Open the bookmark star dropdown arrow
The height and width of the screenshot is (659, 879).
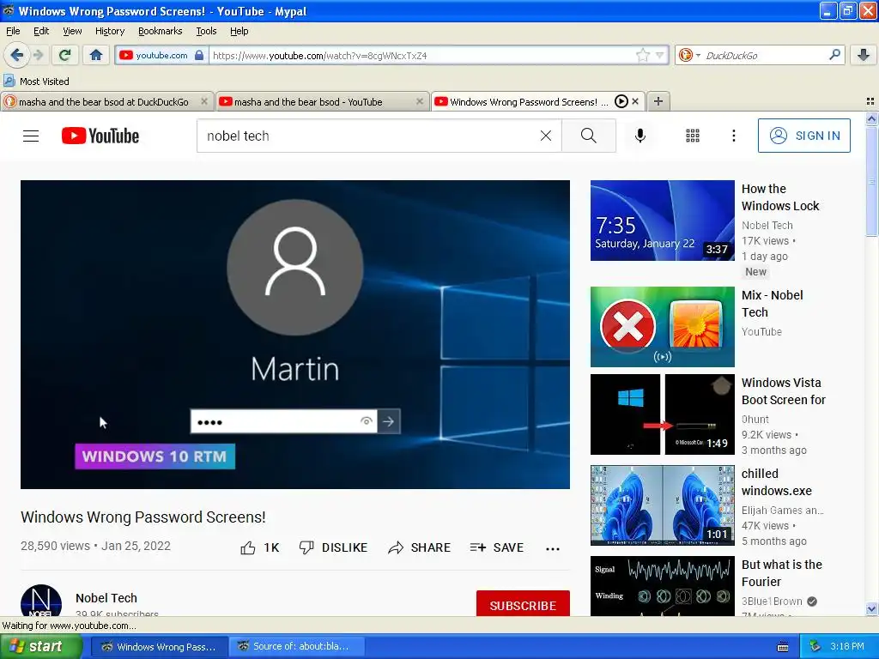[660, 55]
